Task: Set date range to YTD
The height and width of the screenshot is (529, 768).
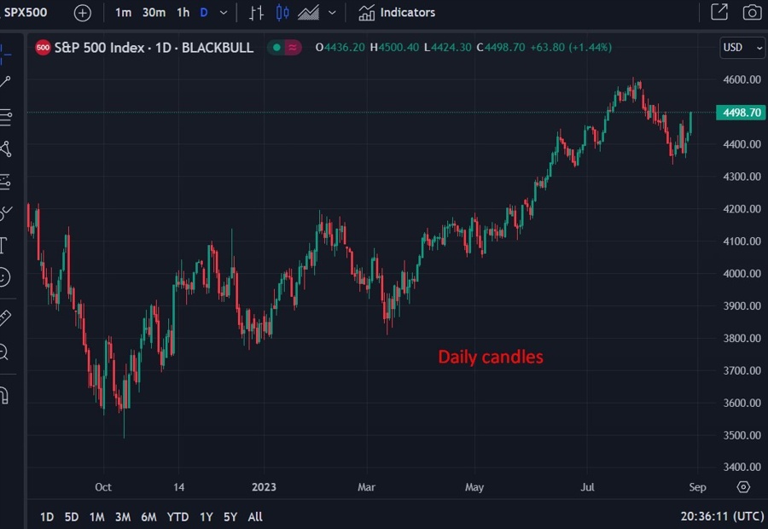Action: pos(177,517)
